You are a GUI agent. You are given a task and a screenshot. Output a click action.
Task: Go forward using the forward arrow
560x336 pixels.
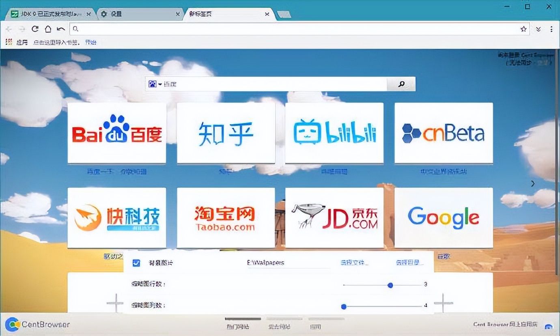(x=22, y=29)
